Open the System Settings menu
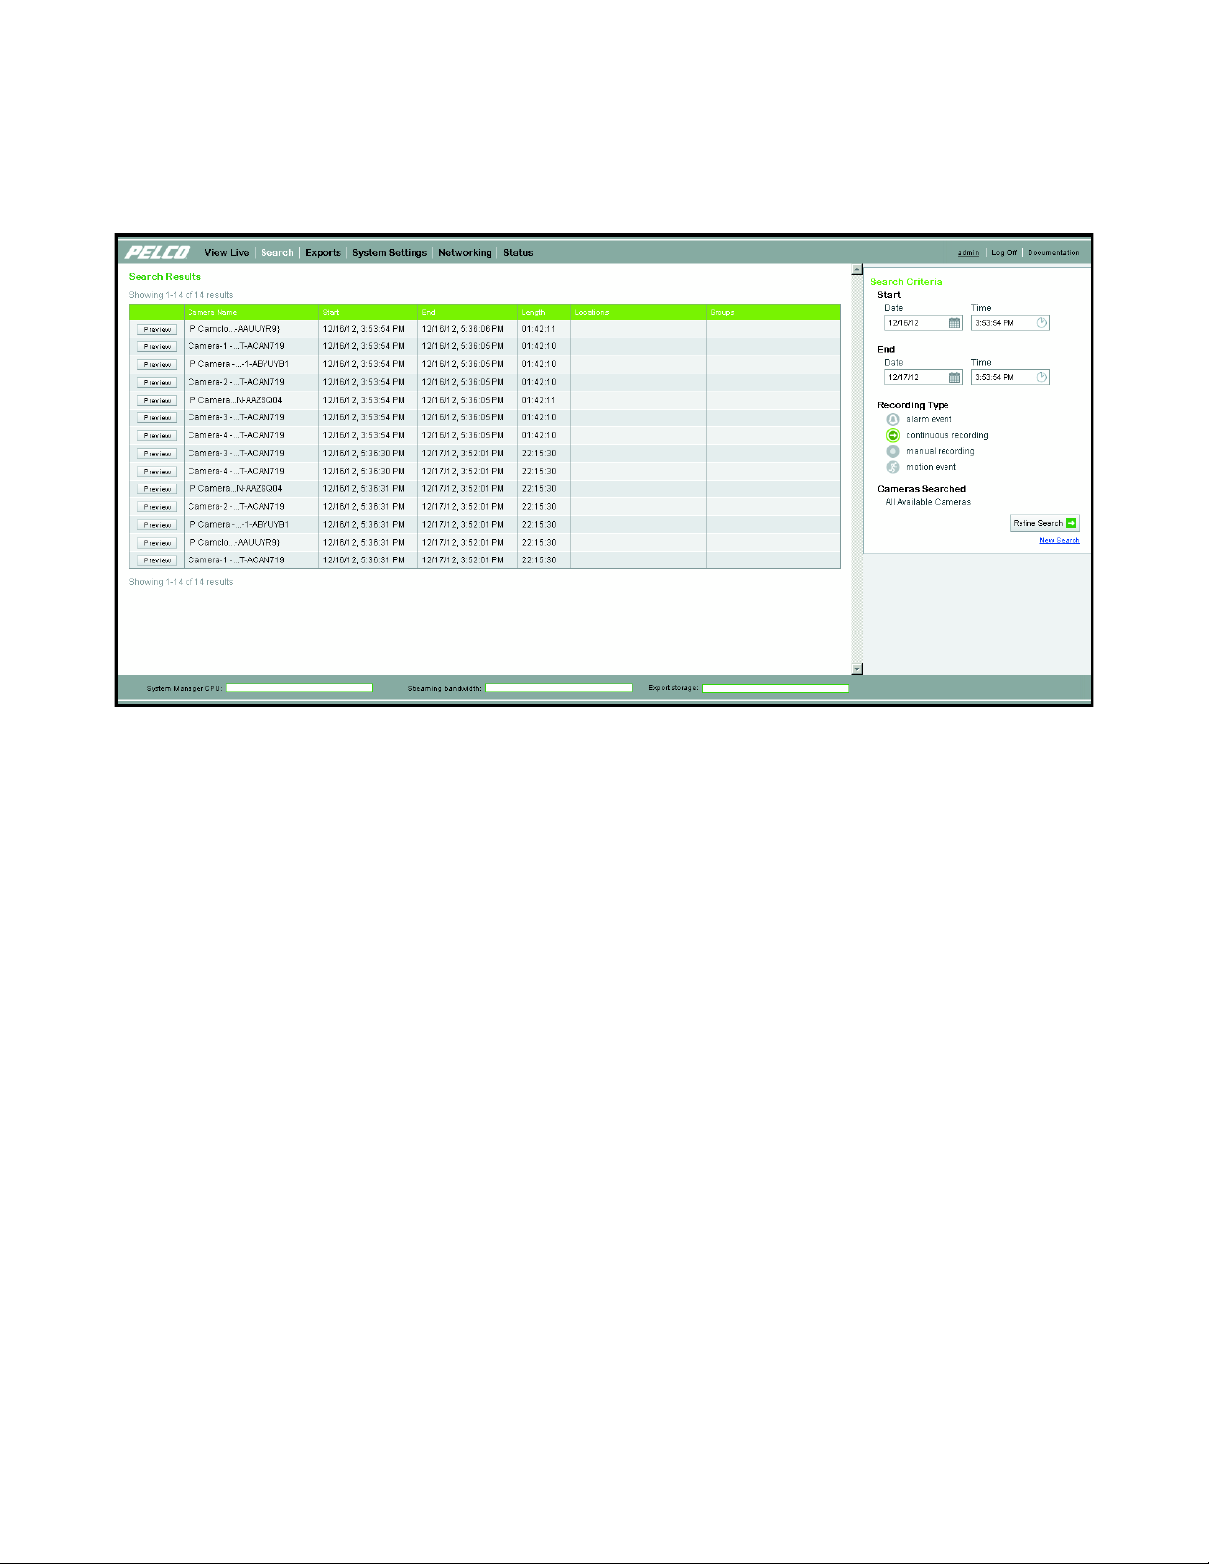 click(x=390, y=253)
